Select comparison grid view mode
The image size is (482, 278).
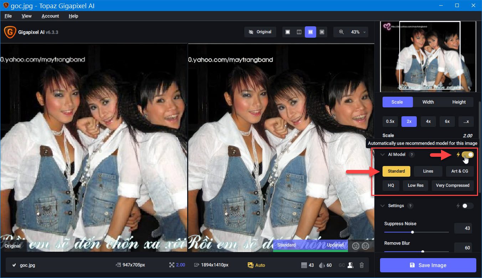pos(322,32)
